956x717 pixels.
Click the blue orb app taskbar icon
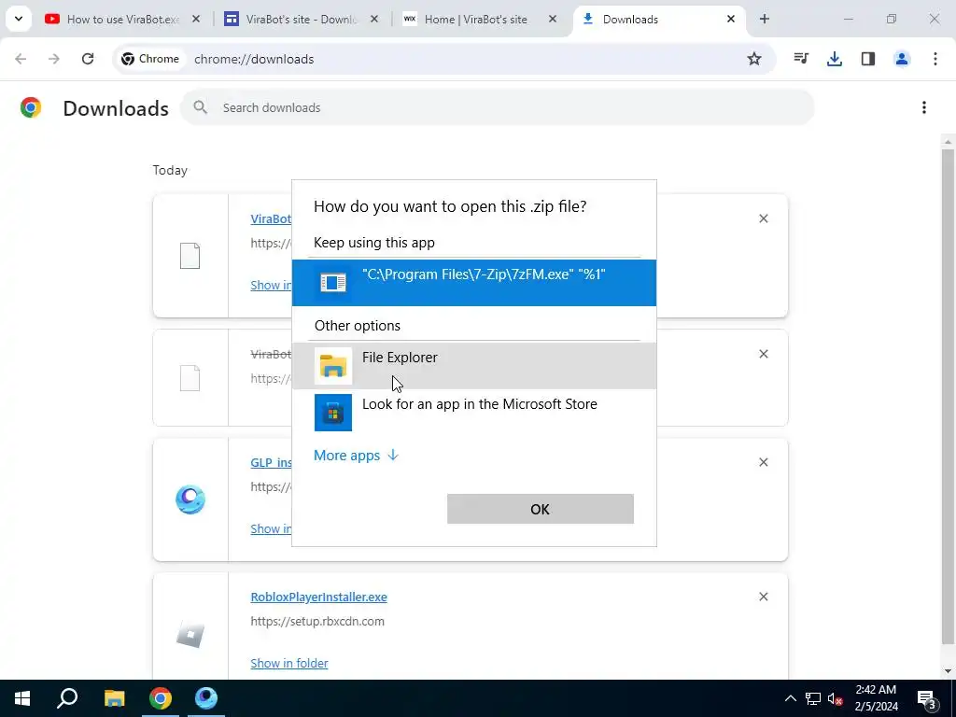(x=206, y=698)
